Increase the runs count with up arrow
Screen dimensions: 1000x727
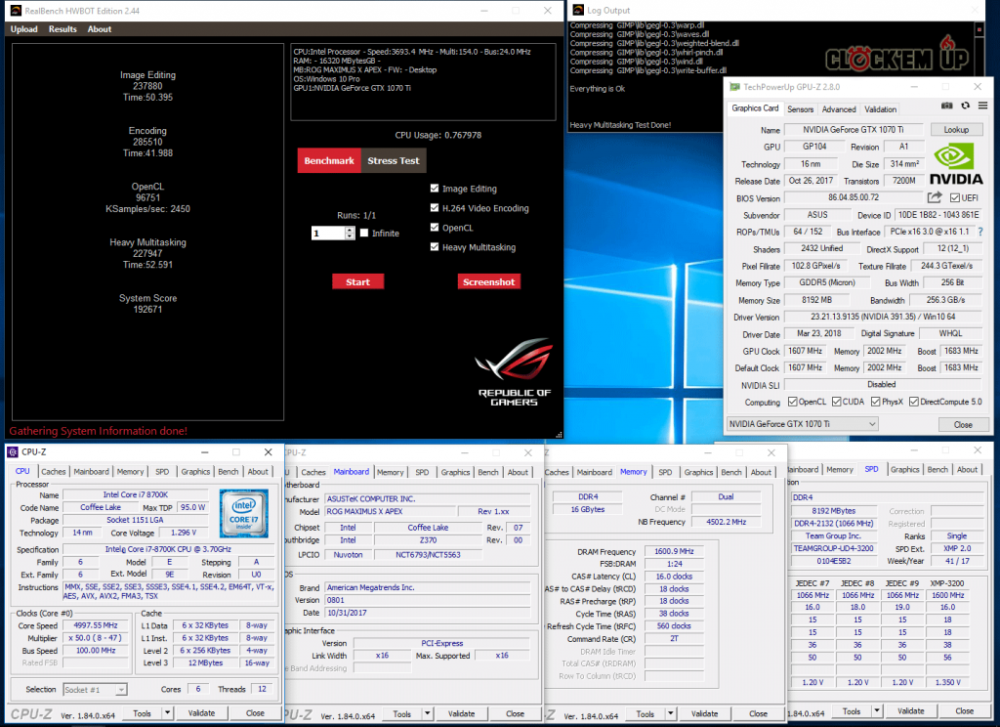350,230
